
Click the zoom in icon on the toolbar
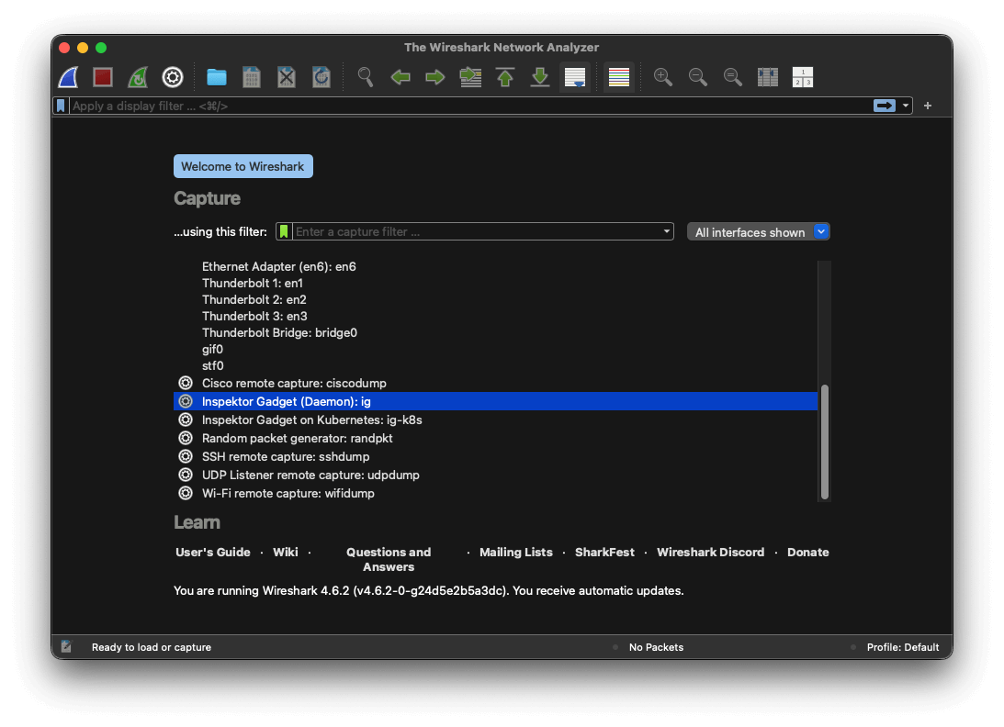pyautogui.click(x=662, y=77)
